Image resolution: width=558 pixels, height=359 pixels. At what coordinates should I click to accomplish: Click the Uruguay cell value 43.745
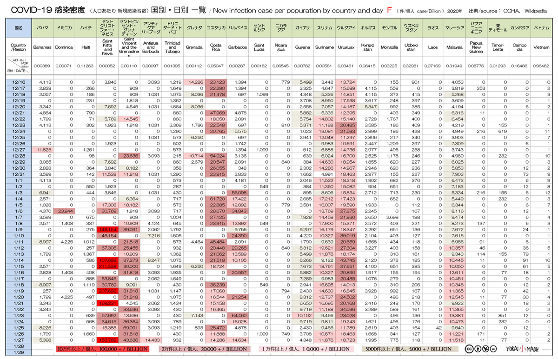point(346,259)
